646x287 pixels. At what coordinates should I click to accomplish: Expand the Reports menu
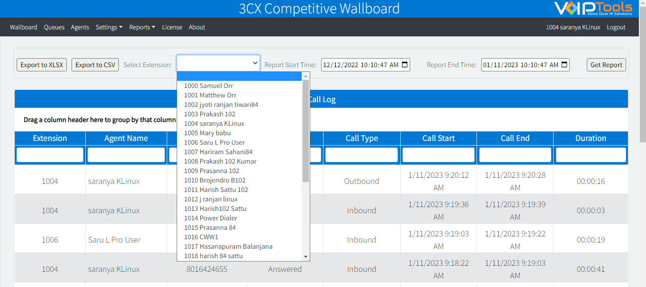click(142, 27)
